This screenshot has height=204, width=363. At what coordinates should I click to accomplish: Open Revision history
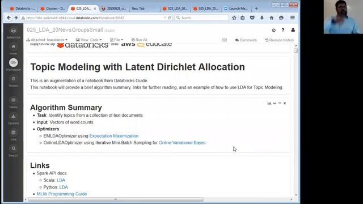(280, 40)
